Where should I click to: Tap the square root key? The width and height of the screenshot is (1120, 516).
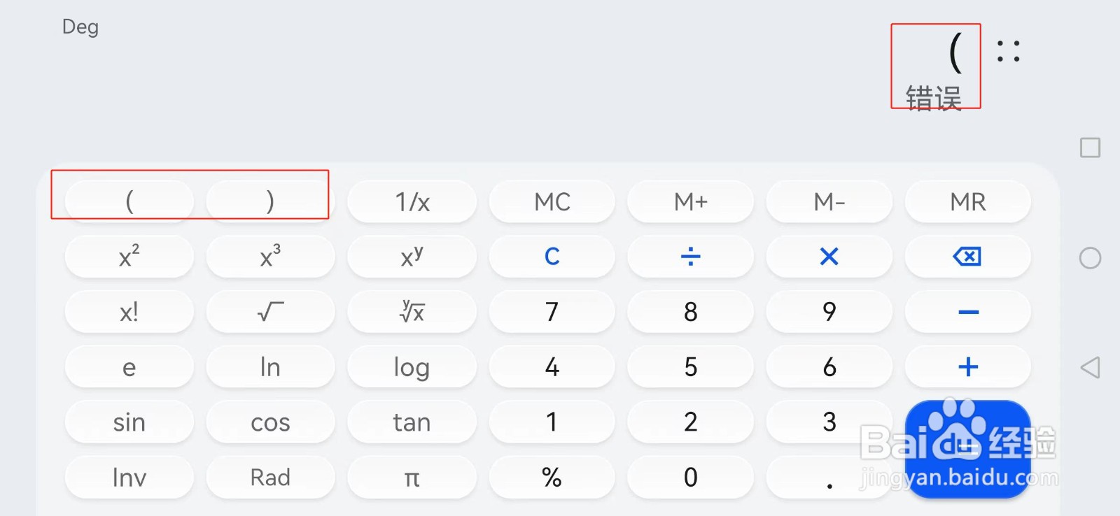270,312
